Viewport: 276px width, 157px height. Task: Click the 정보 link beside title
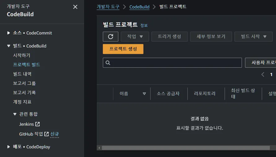tap(144, 25)
